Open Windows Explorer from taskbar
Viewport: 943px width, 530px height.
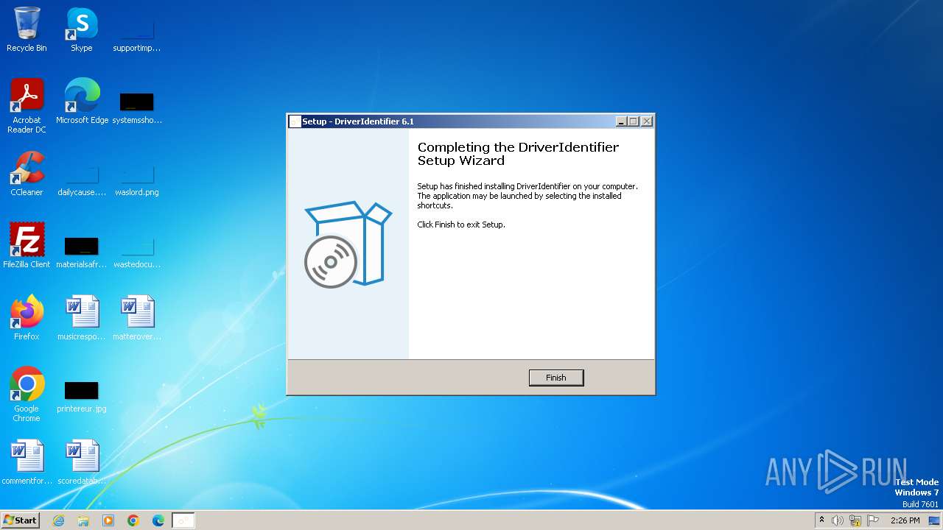pyautogui.click(x=83, y=520)
